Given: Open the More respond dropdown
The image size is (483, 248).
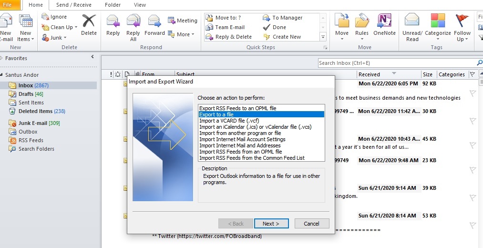Looking at the screenshot, I should (x=181, y=34).
